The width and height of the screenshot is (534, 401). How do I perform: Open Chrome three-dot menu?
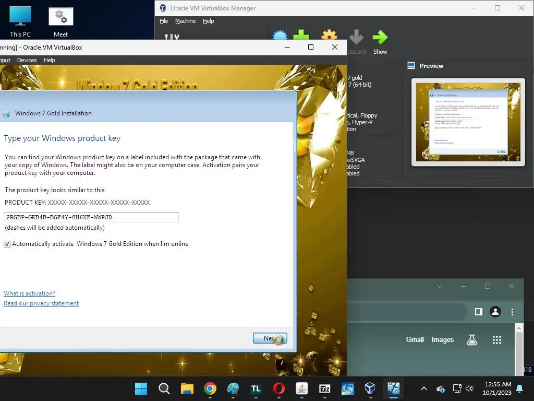[x=512, y=312]
